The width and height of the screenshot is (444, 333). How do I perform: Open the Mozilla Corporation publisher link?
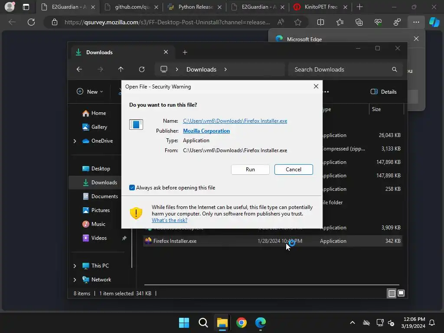[x=206, y=131]
